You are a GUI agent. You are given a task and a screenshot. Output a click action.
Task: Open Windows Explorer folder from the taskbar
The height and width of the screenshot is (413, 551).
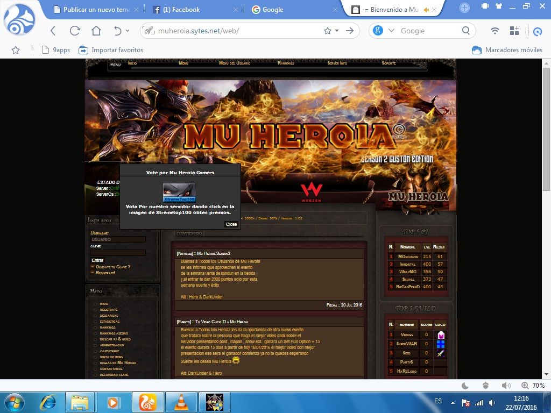point(80,402)
